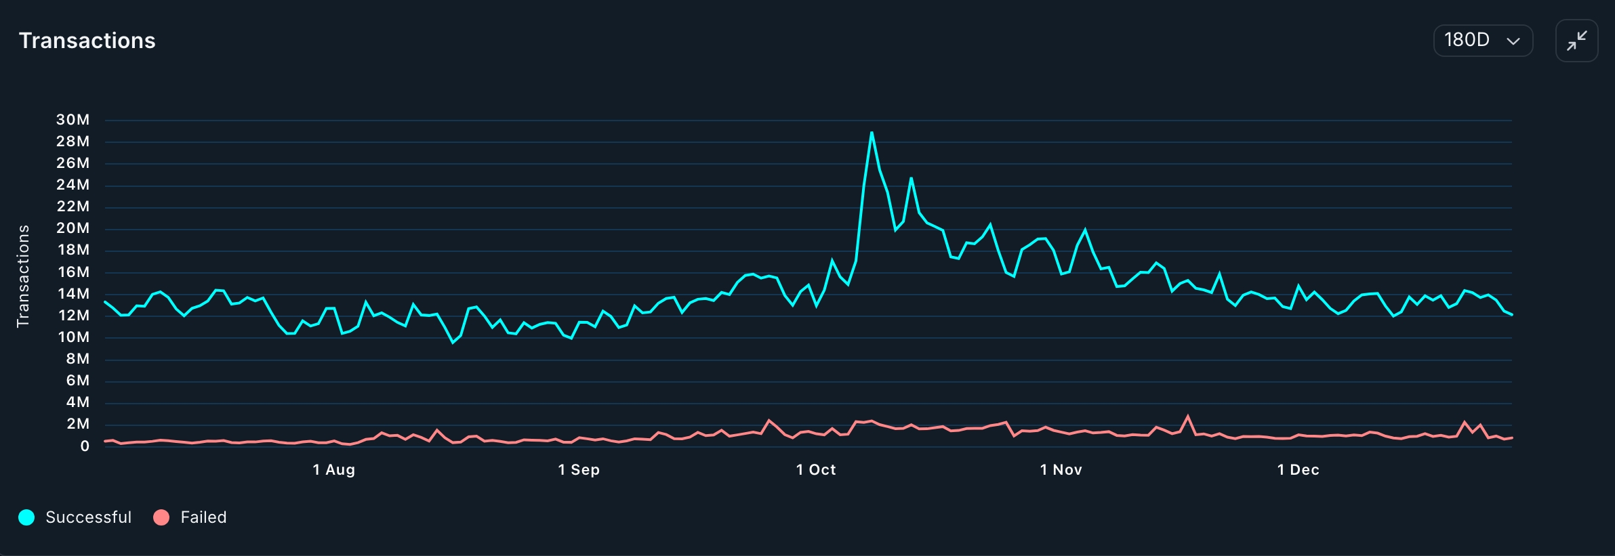
Task: Click the 28M y-axis label
Action: [73, 142]
